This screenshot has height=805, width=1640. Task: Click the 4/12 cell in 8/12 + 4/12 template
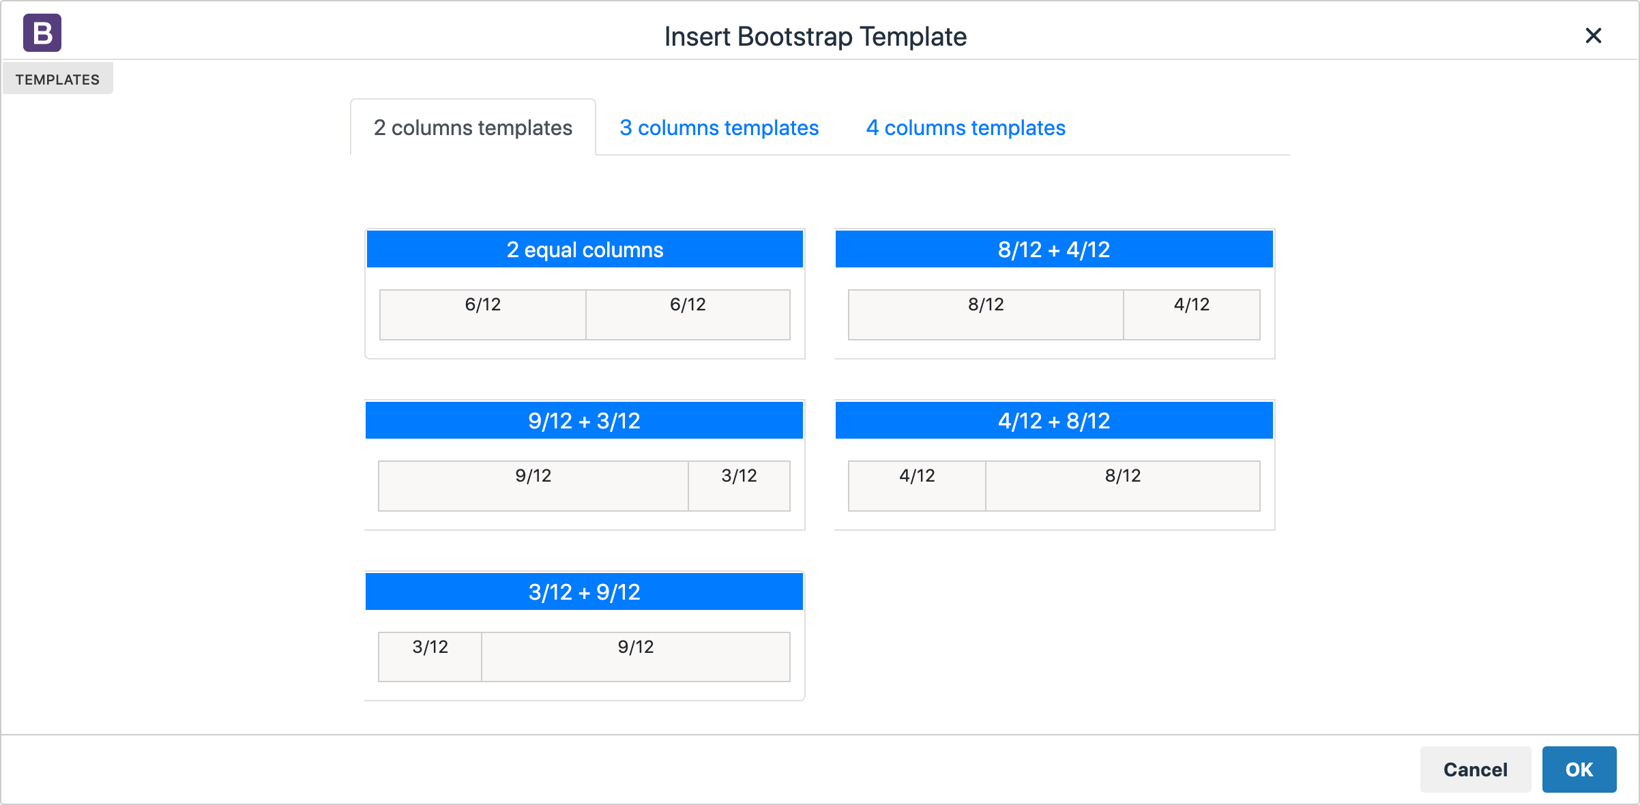tap(1192, 314)
